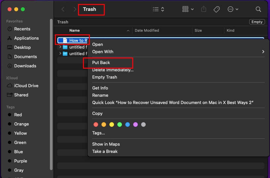Click the forward navigation arrow
Viewport: 270px width, 178px height.
tap(75, 9)
